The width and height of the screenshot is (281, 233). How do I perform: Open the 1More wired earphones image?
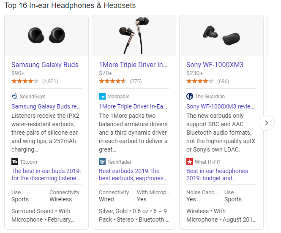(x=134, y=35)
